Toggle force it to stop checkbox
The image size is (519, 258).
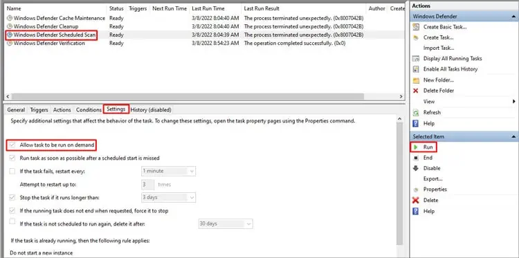pyautogui.click(x=12, y=211)
